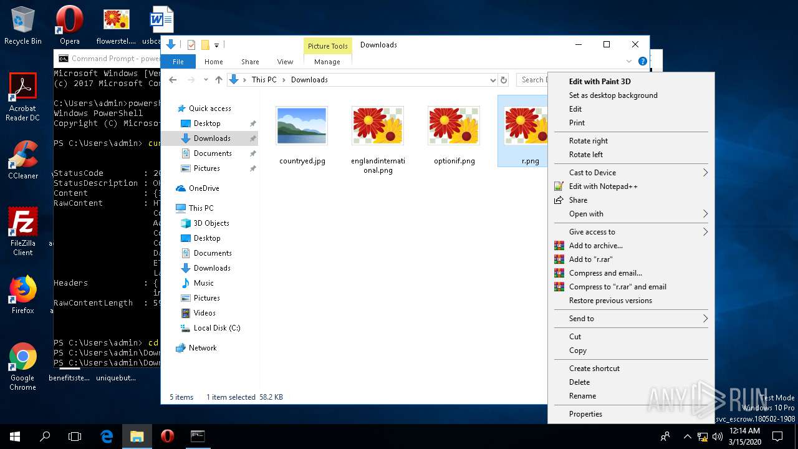Click Opera icon in the taskbar
Image resolution: width=798 pixels, height=449 pixels.
pyautogui.click(x=167, y=437)
